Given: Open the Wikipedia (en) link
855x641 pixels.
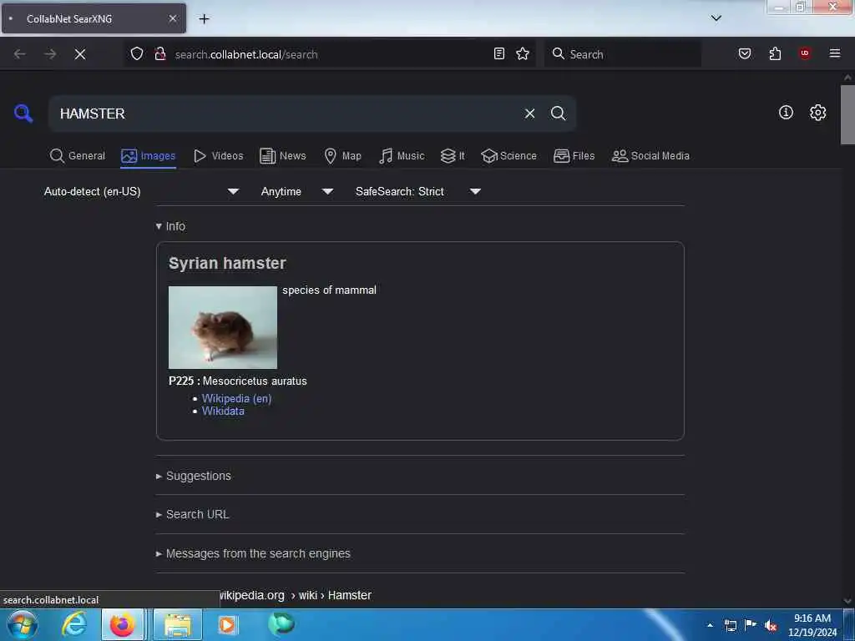Looking at the screenshot, I should click(x=236, y=398).
